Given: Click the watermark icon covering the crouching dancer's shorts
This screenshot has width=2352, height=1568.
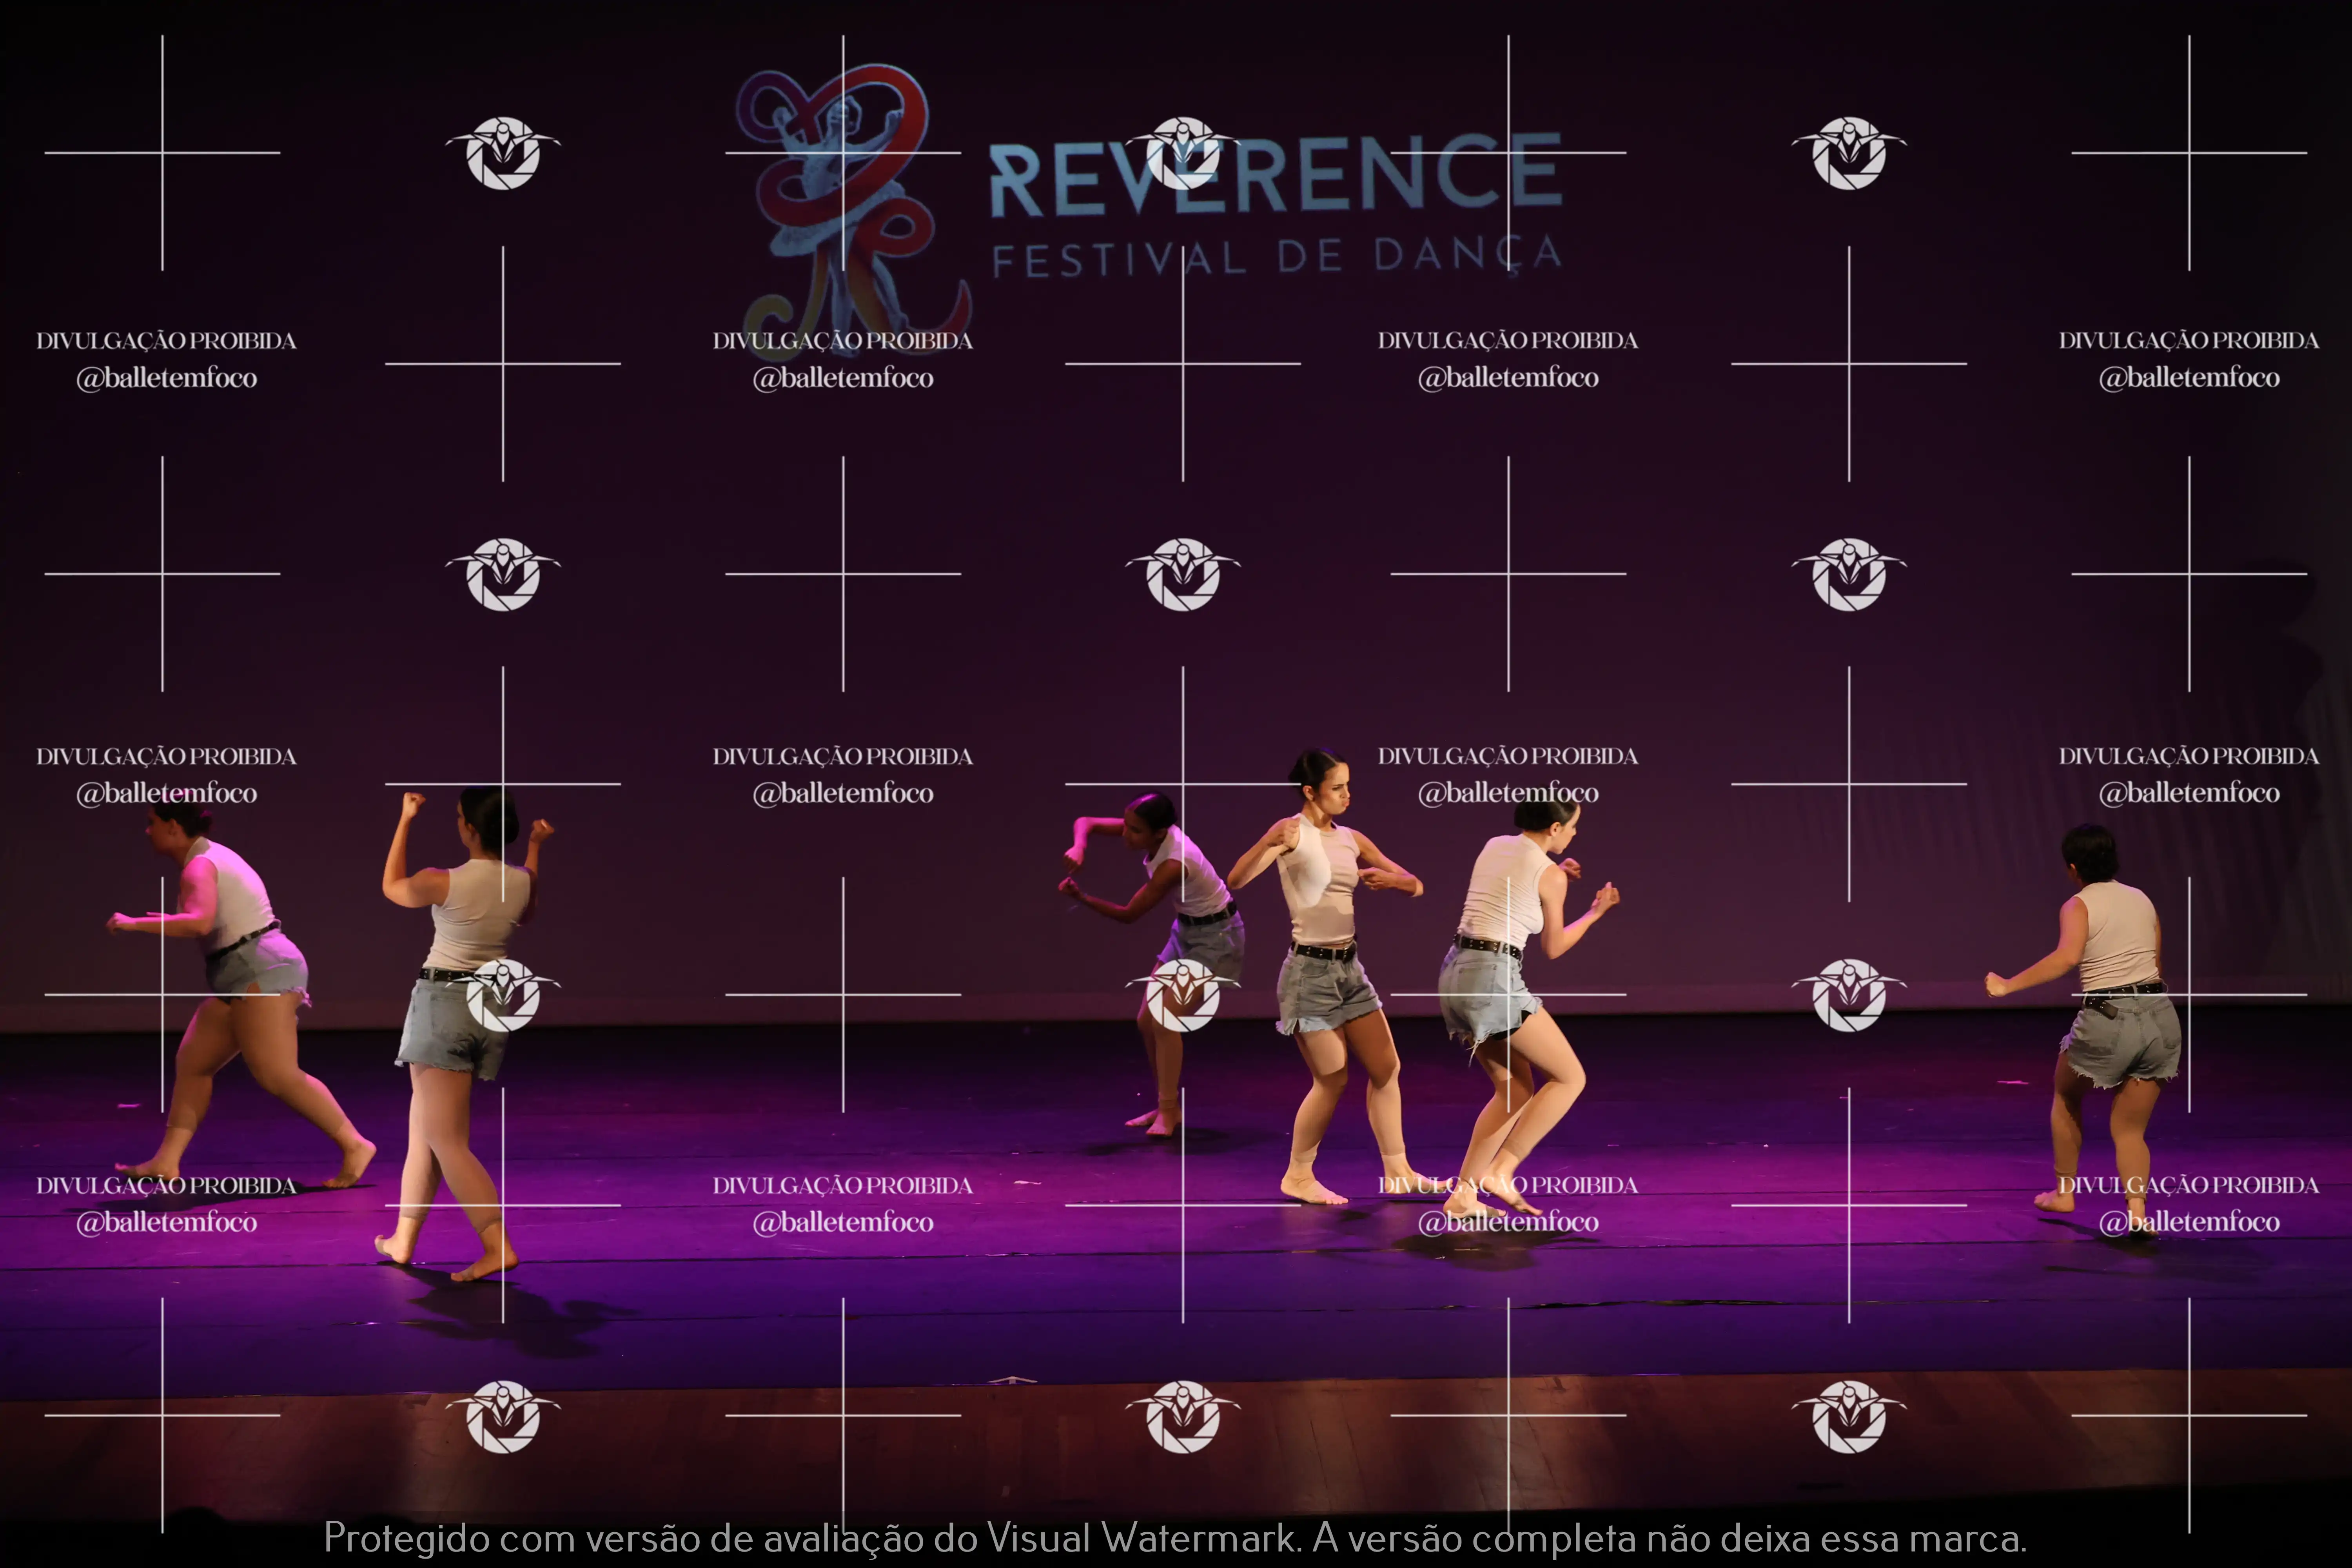Looking at the screenshot, I should [1183, 995].
